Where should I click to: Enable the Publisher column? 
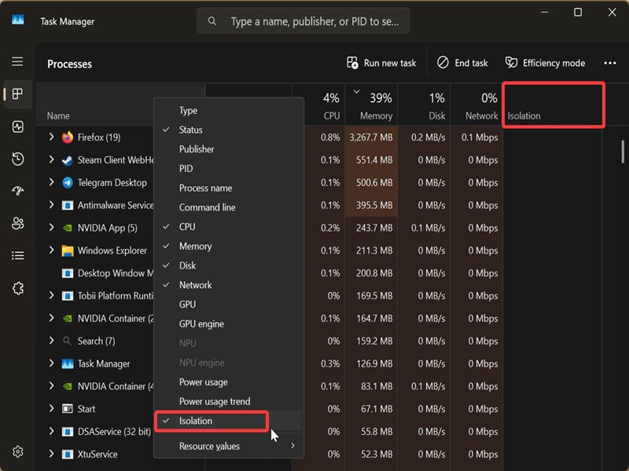[x=229, y=149]
